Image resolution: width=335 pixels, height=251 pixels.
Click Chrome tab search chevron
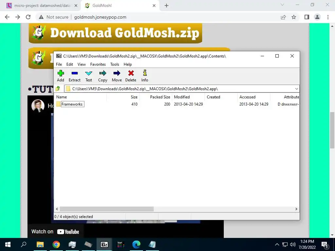282,5
